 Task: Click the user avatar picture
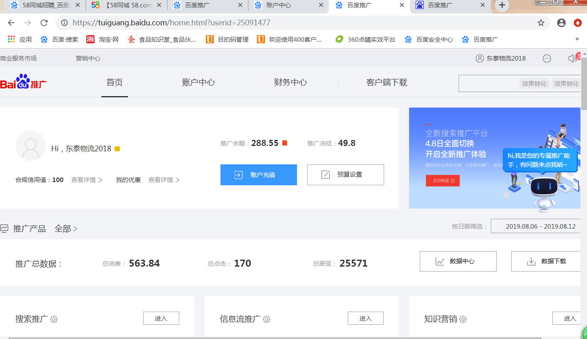pyautogui.click(x=31, y=146)
